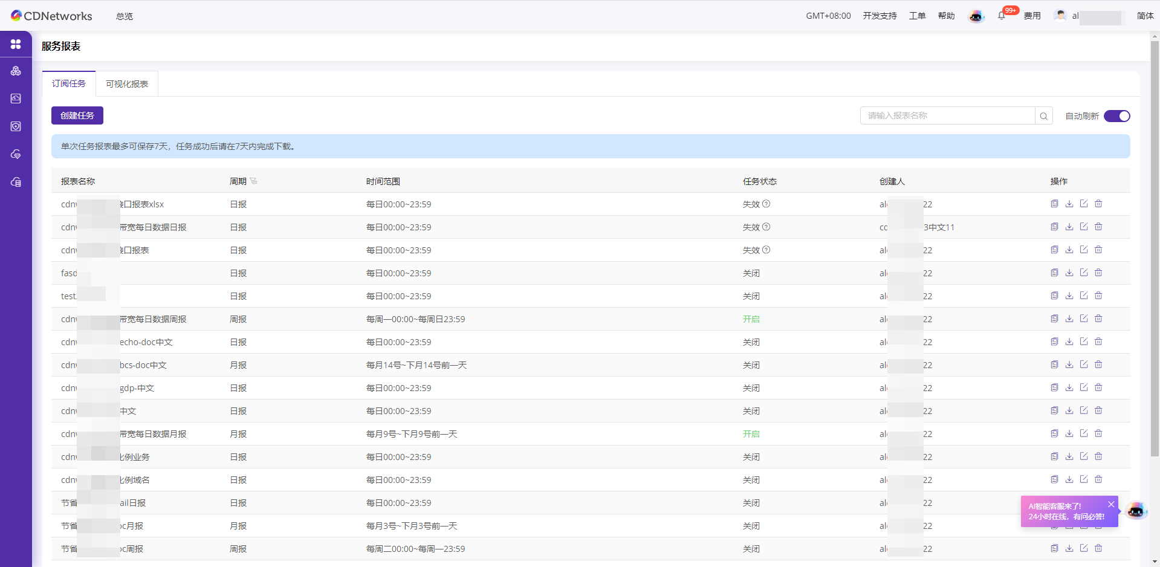The height and width of the screenshot is (567, 1160).
Task: Open the notification bell with 99+ badge
Action: (x=1002, y=16)
